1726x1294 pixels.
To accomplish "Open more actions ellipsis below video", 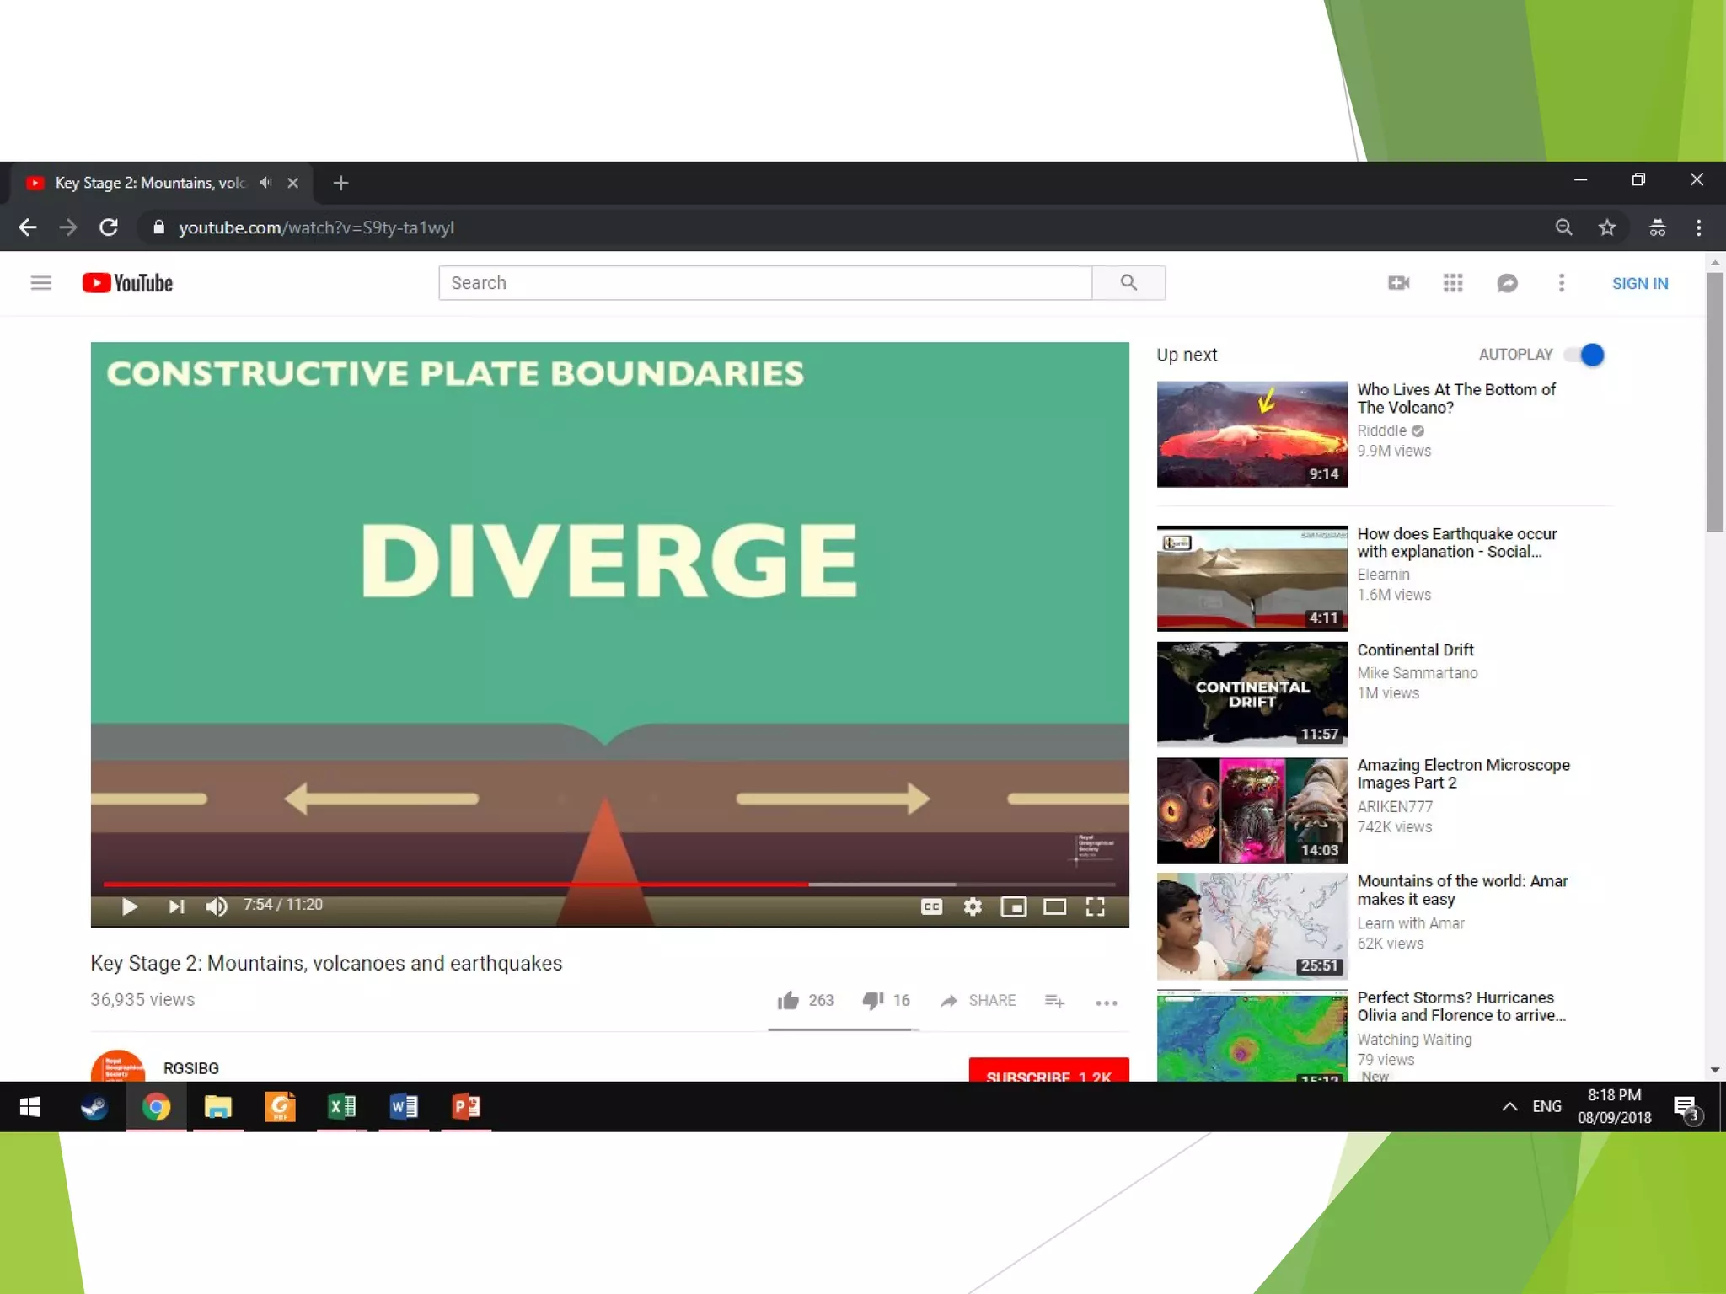I will 1106,1002.
